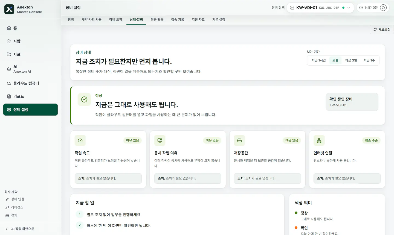Screen dimensions: 394x235
Task: Select the 오늘 period option
Action: point(335,60)
